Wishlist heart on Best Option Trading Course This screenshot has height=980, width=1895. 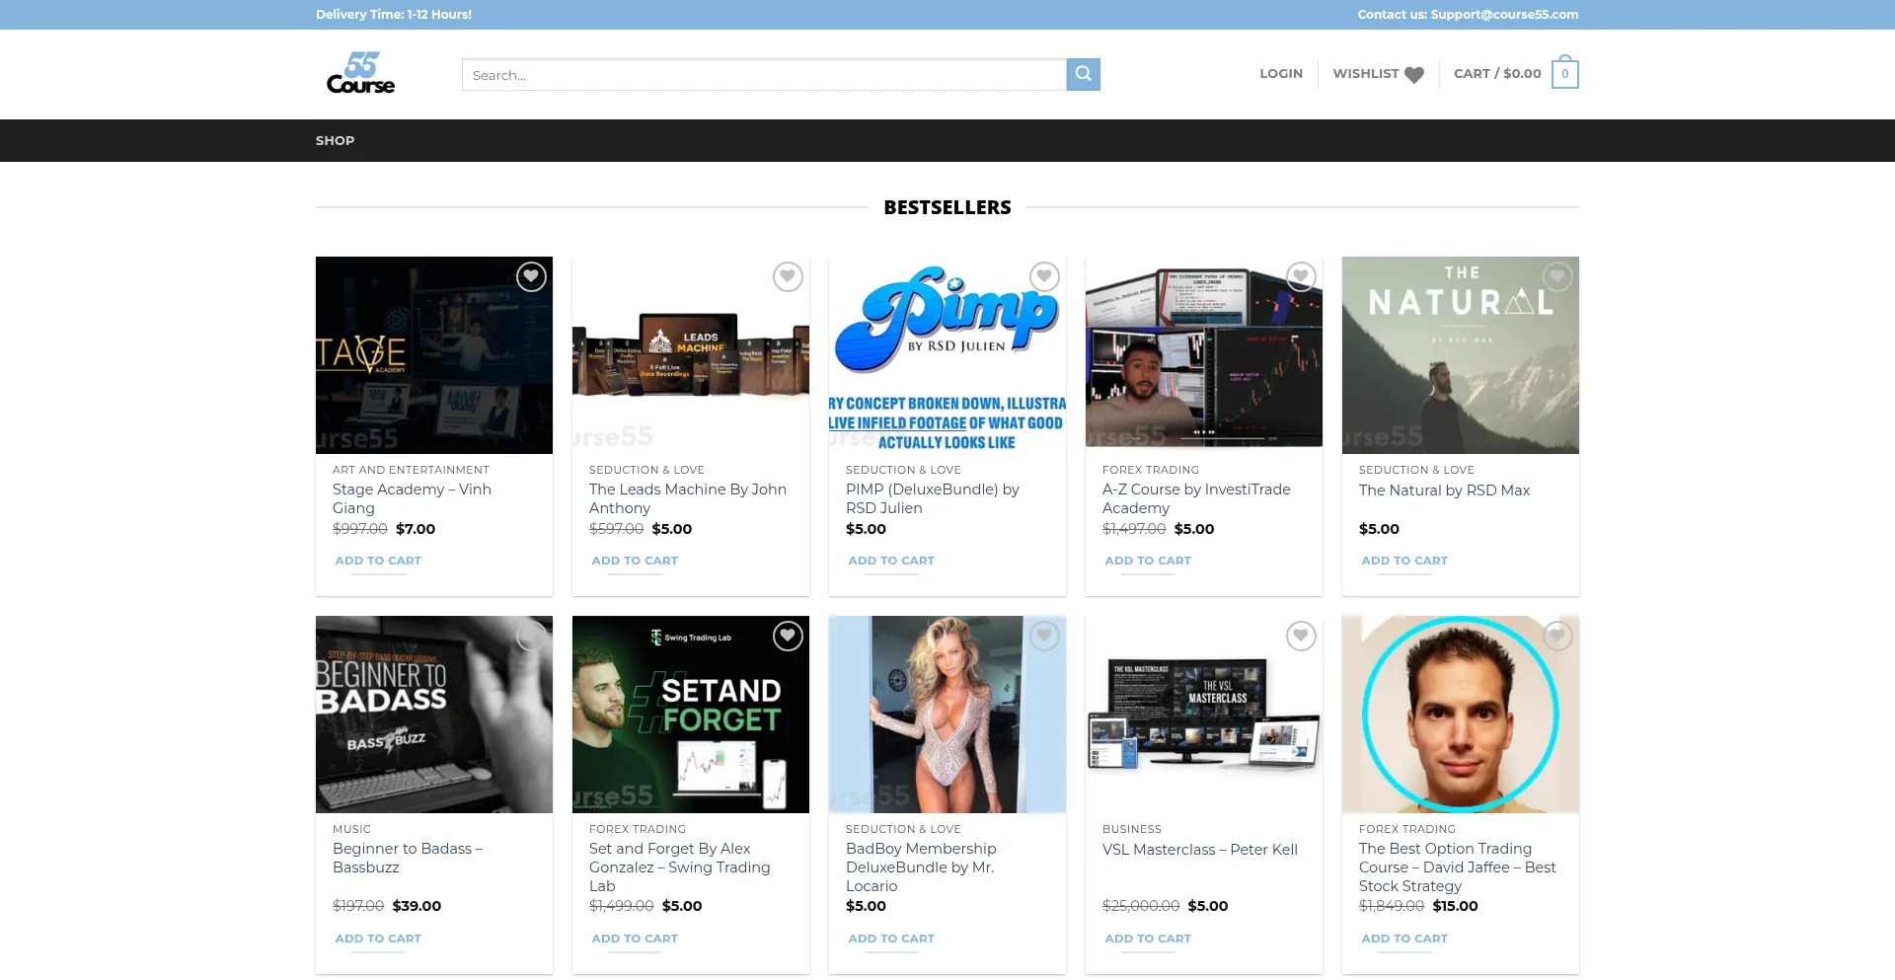[1557, 637]
